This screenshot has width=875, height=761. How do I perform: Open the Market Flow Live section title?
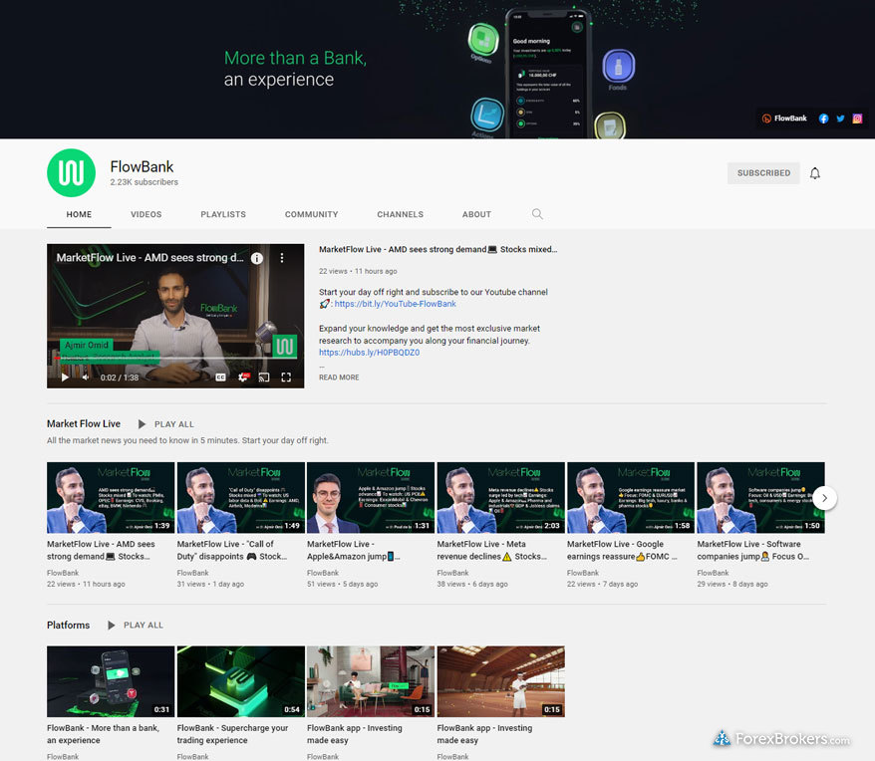click(x=84, y=424)
